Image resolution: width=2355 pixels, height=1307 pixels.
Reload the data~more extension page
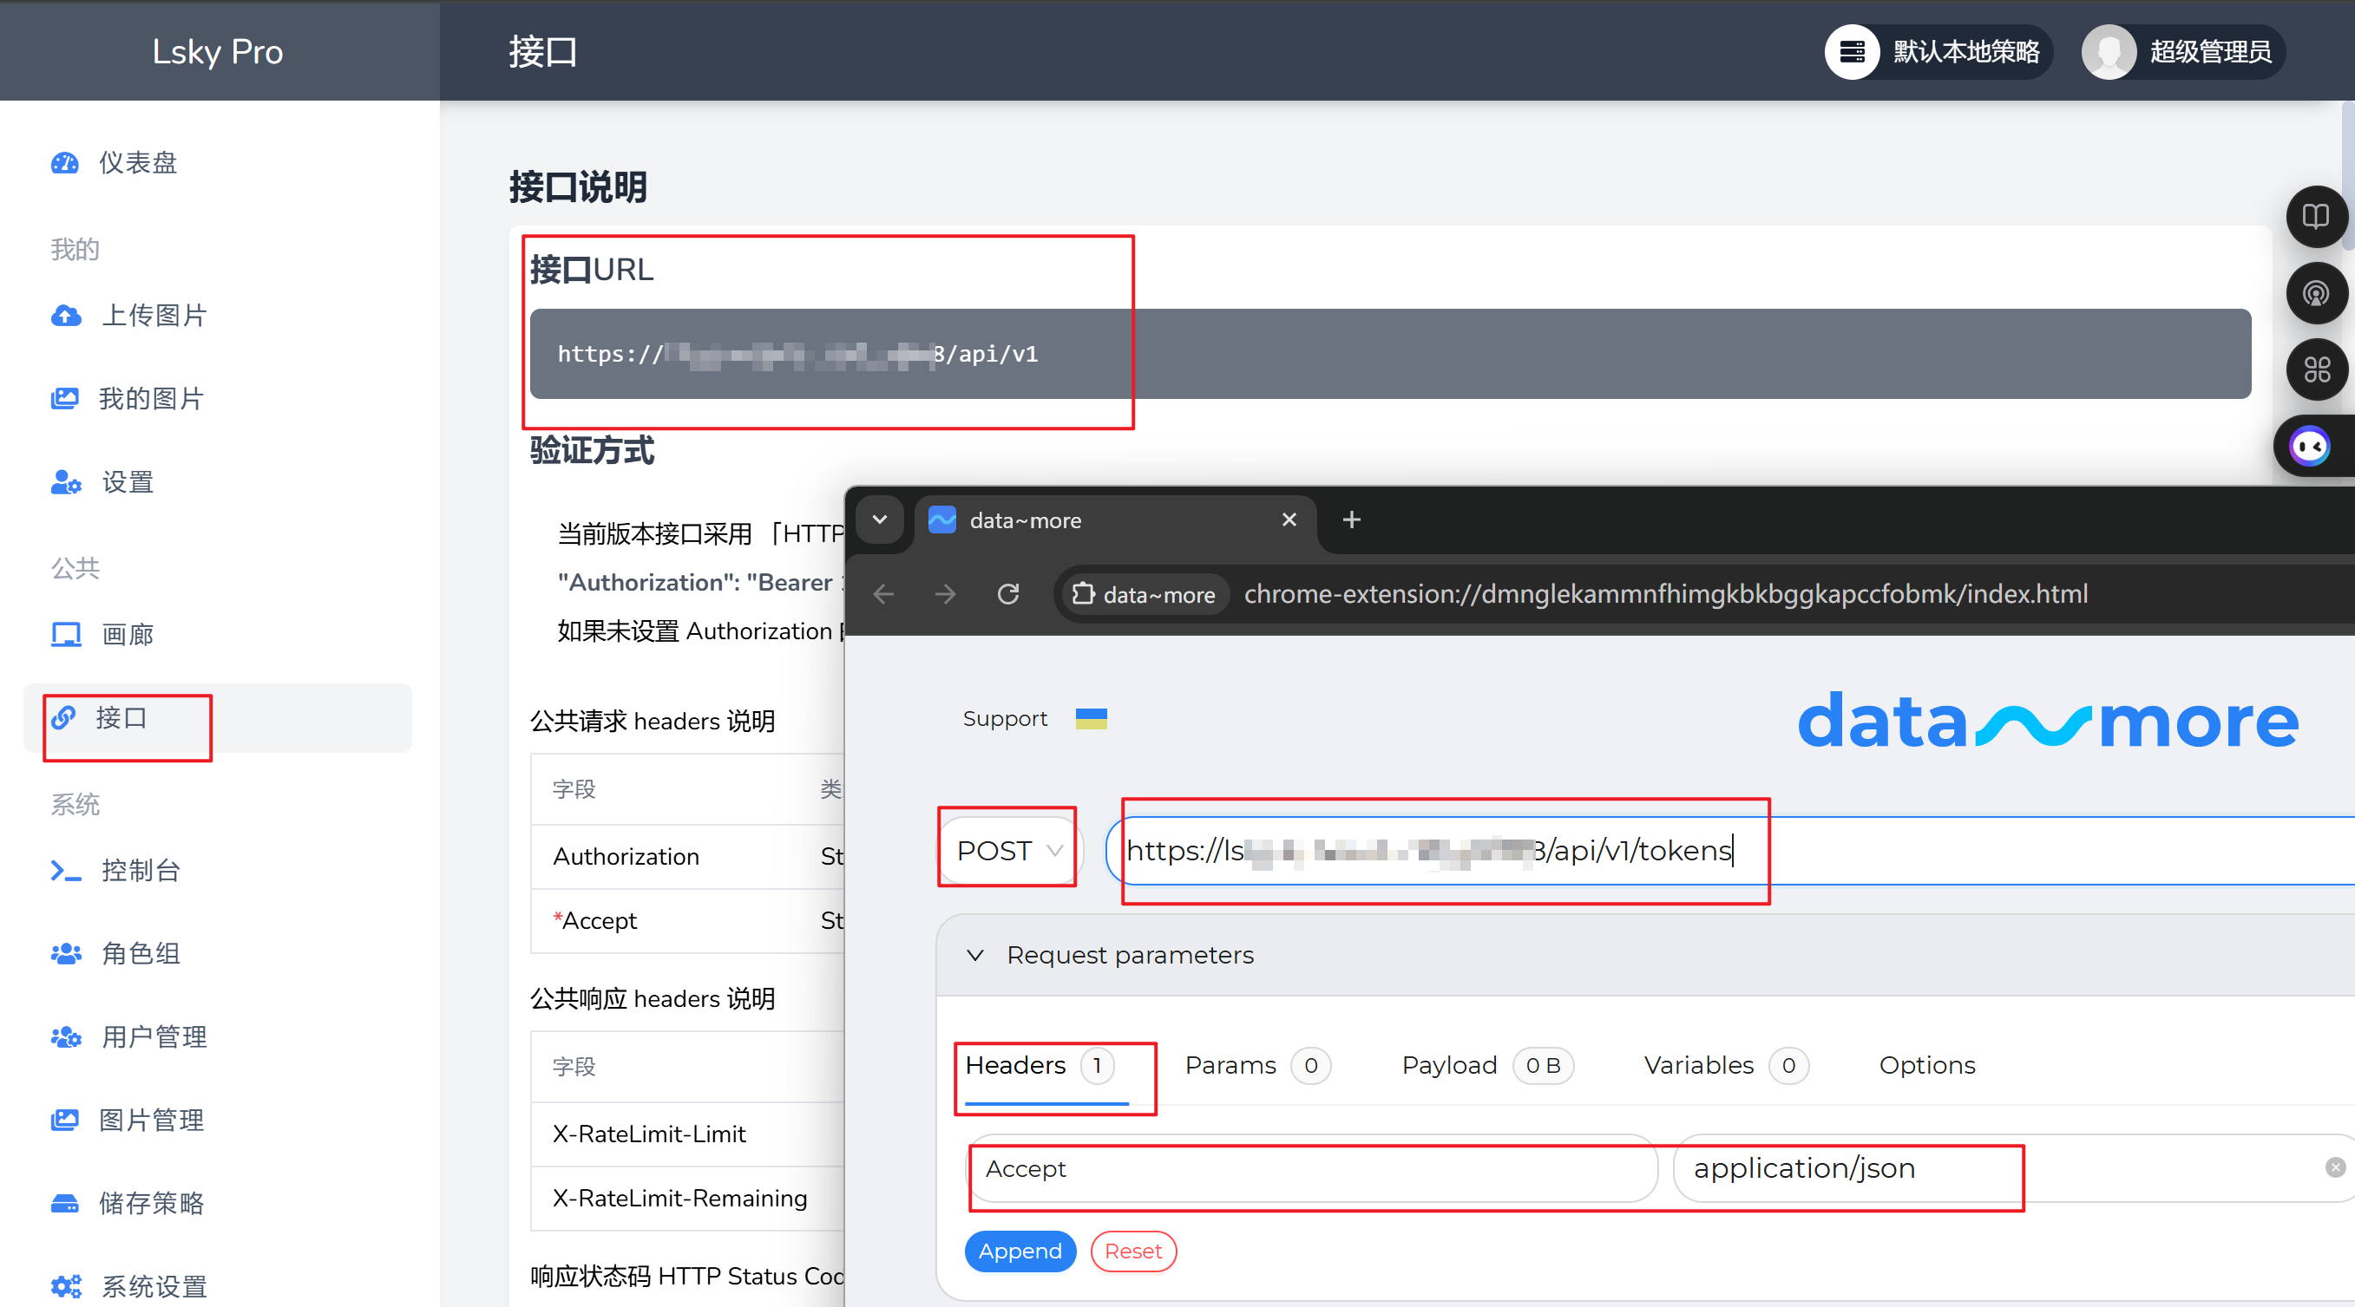pyautogui.click(x=1007, y=594)
